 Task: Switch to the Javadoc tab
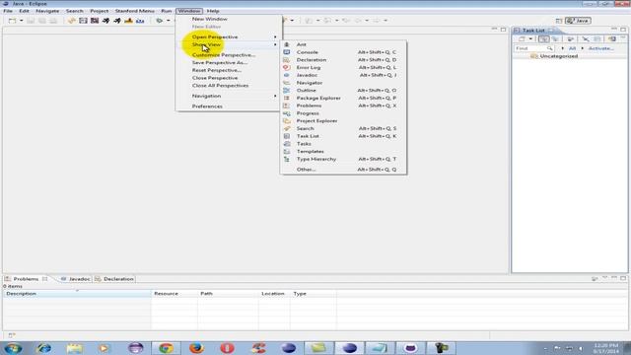coord(76,279)
